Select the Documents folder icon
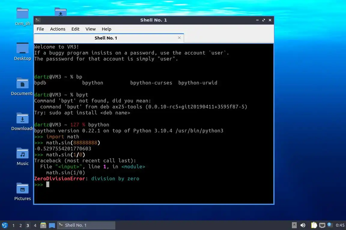Image resolution: width=346 pixels, height=230 pixels. click(x=22, y=87)
